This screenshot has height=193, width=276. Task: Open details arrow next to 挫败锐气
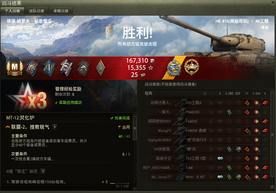(x=55, y=127)
